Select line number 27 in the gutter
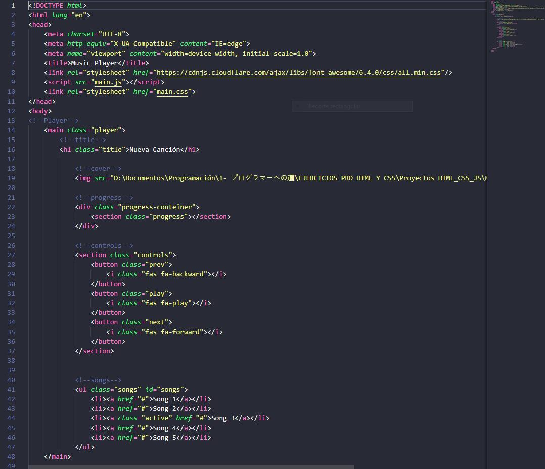The image size is (545, 469). coord(11,255)
